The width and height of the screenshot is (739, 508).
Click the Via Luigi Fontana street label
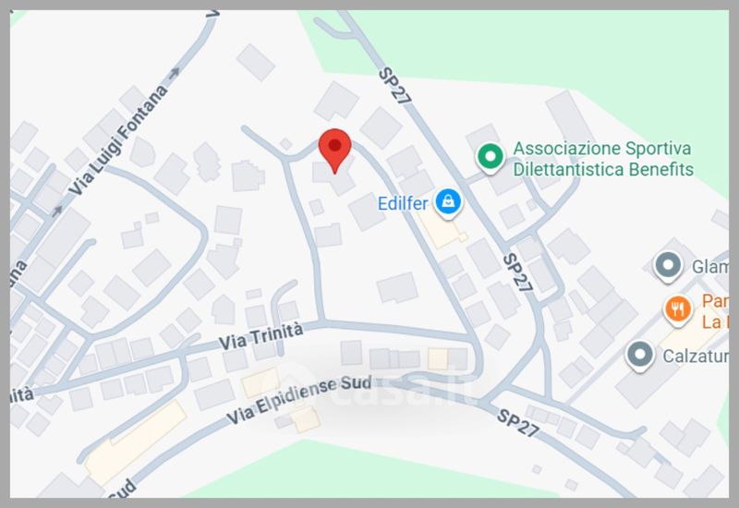(x=118, y=140)
